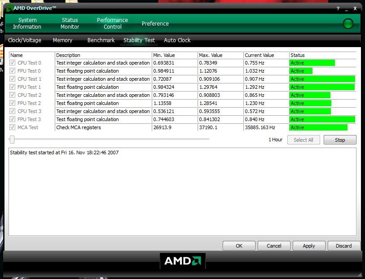Viewport: 365px width, 279px height.
Task: Click the Min. Value column header
Action: point(175,55)
